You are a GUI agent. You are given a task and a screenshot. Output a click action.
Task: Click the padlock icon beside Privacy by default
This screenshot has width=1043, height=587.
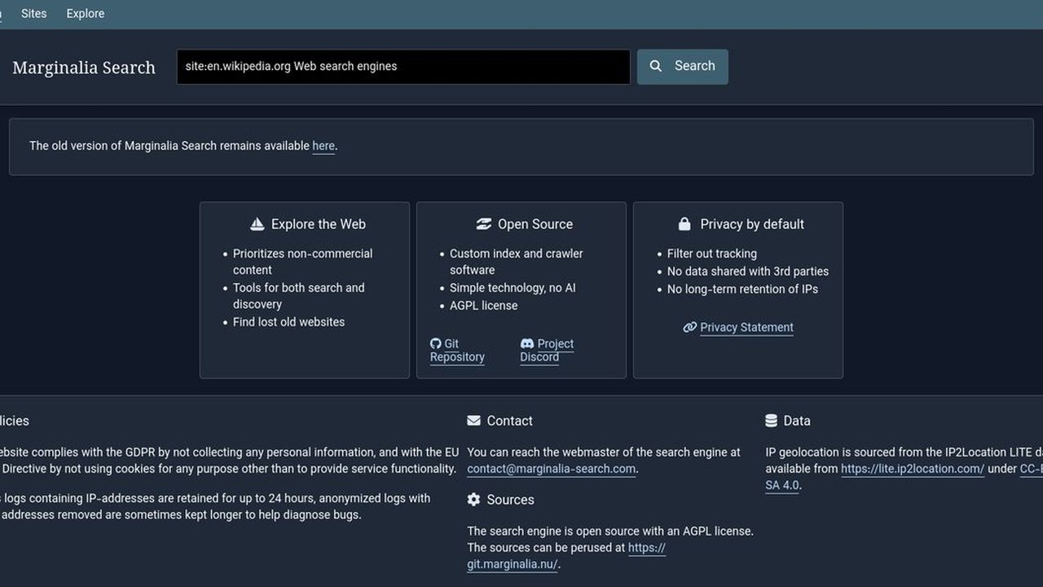(684, 224)
